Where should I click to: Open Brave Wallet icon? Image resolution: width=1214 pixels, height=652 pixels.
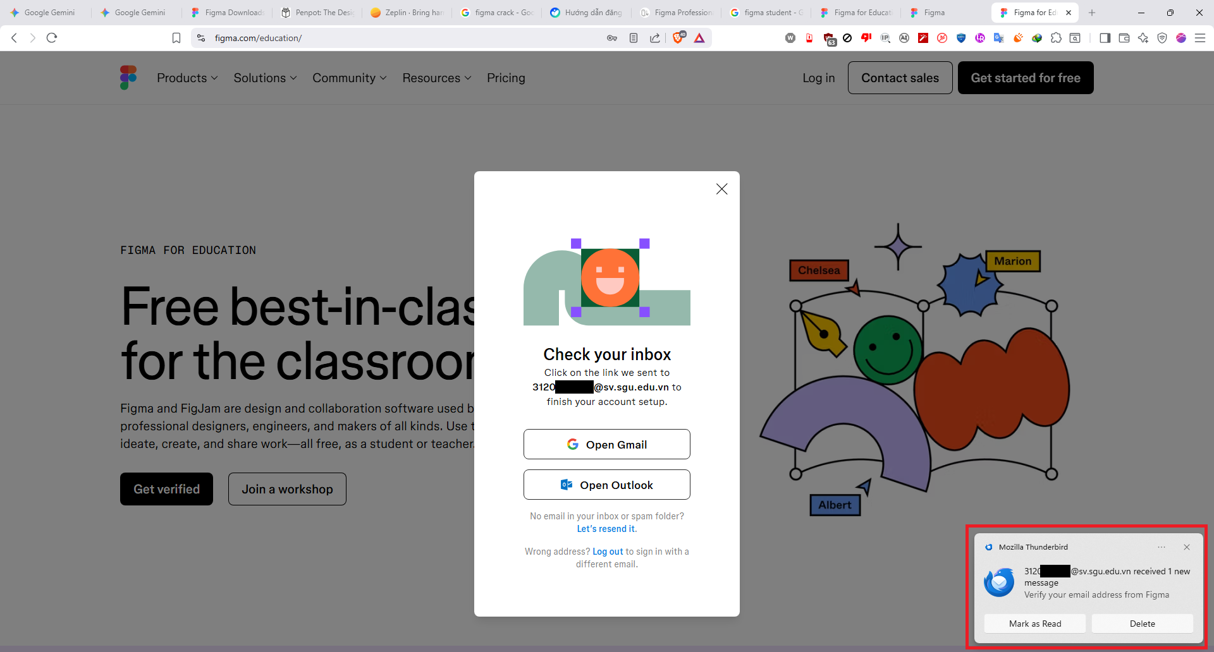(x=1124, y=38)
